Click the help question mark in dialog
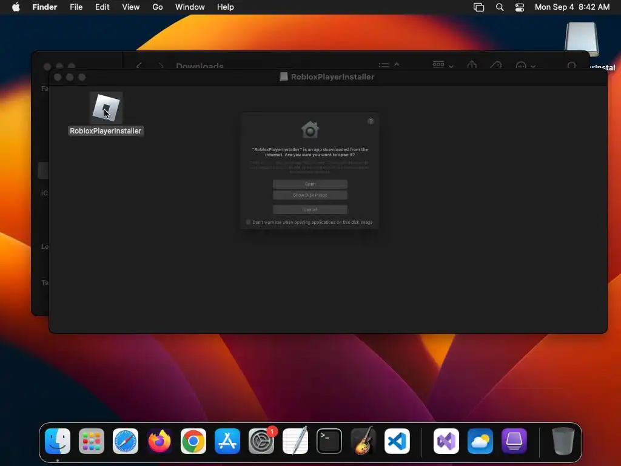The image size is (621, 466). coord(371,121)
